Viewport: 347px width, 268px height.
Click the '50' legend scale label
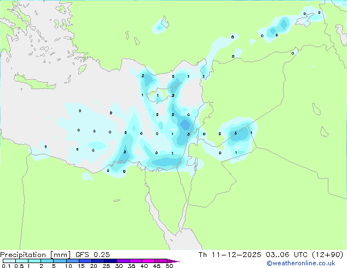tap(169, 266)
